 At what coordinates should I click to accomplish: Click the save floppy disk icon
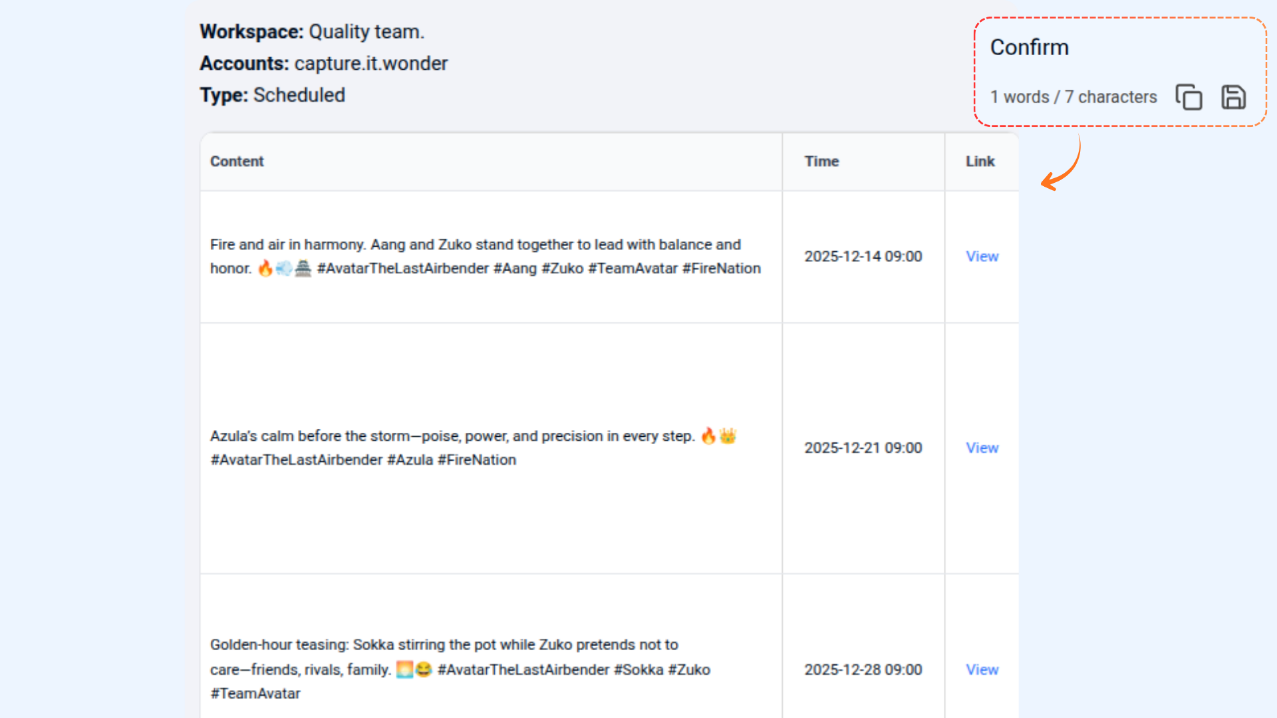click(1233, 97)
